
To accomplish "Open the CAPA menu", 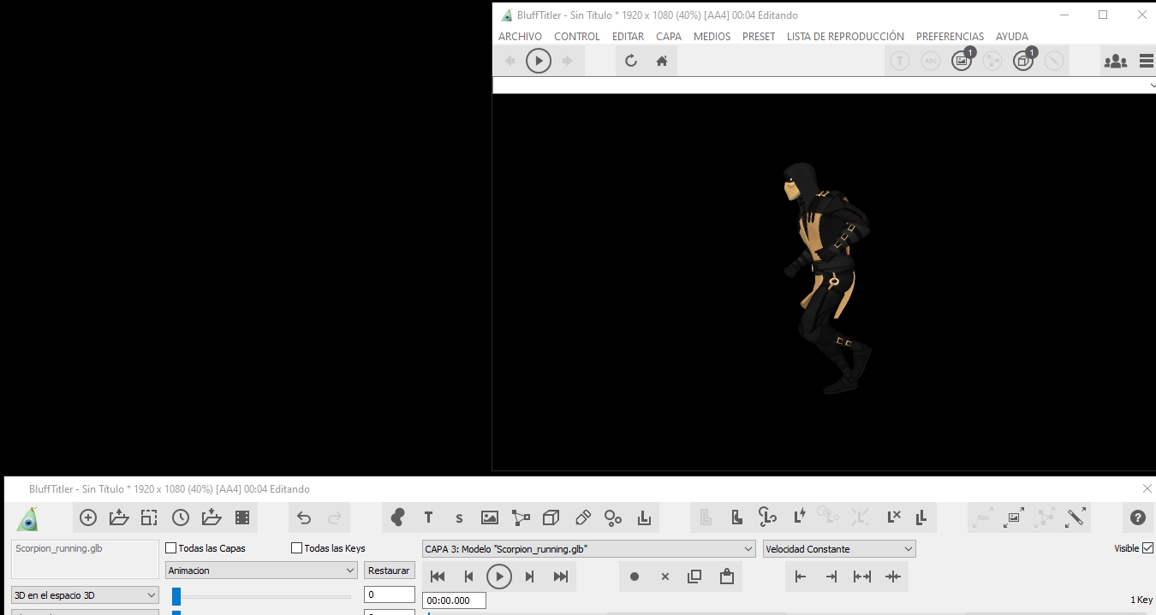I will [669, 37].
